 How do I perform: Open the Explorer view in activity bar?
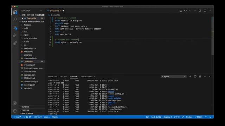pyautogui.click(x=15, y=12)
